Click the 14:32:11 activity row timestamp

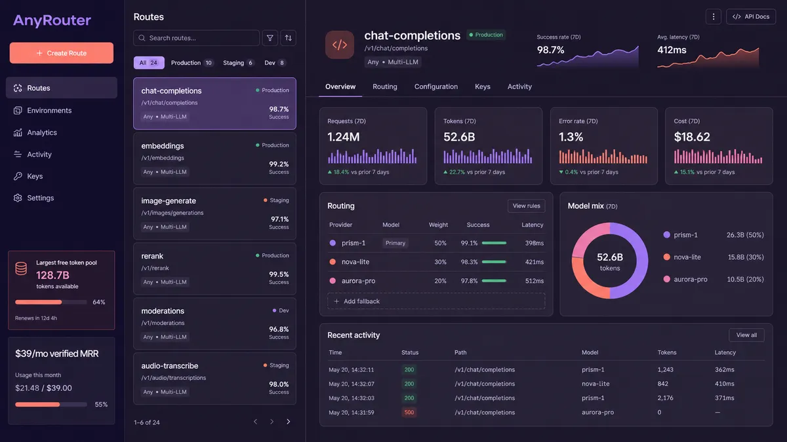(x=352, y=370)
